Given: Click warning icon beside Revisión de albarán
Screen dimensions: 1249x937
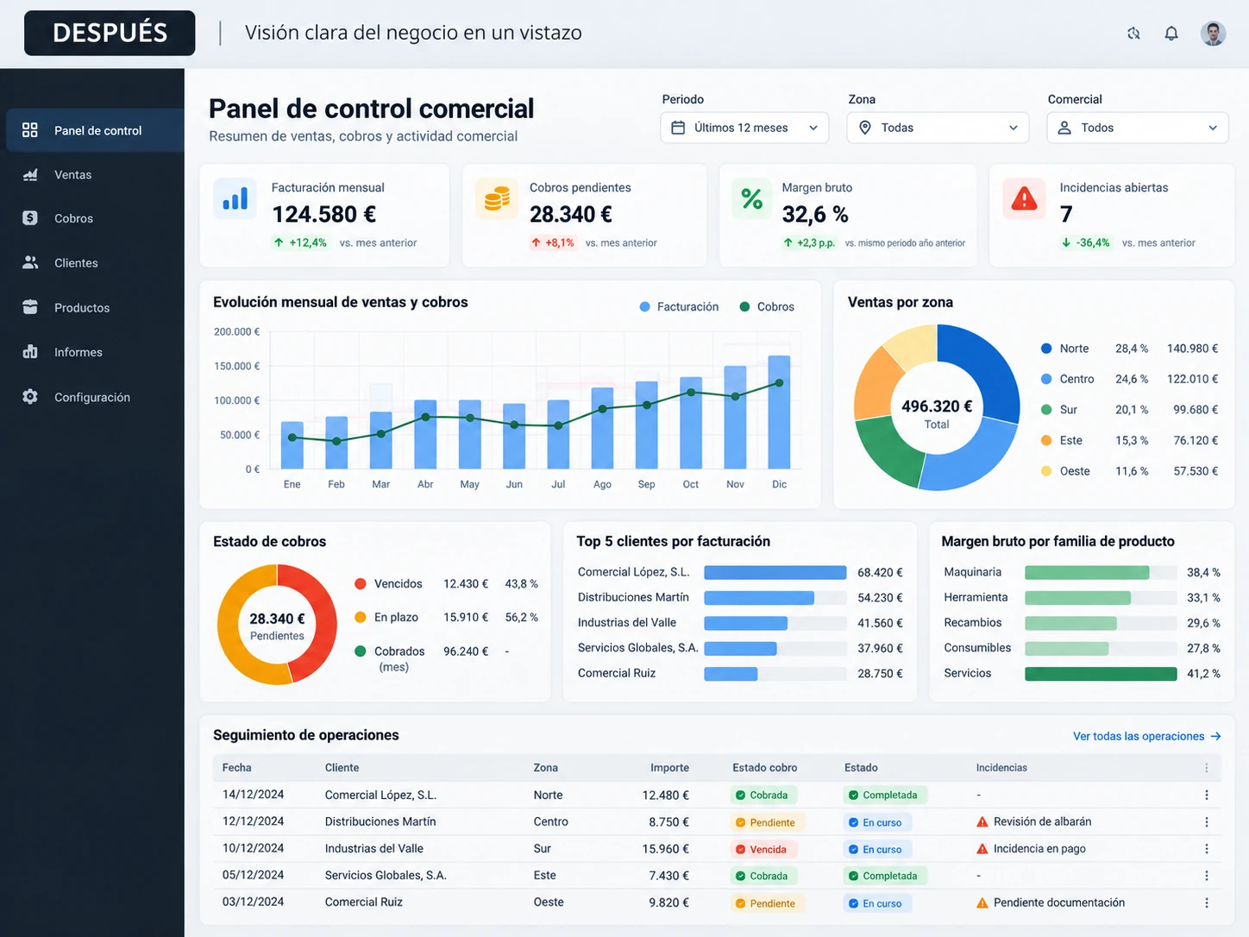Looking at the screenshot, I should pyautogui.click(x=982, y=822).
